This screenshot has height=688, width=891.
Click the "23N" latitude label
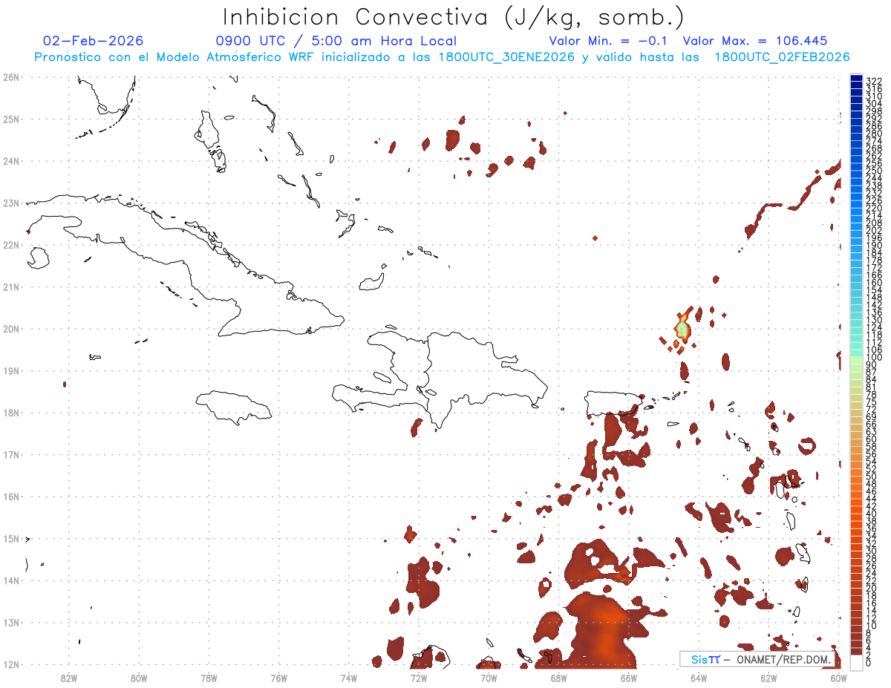click(x=11, y=203)
